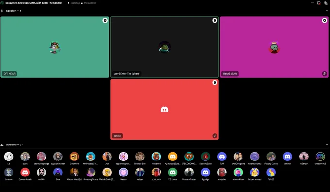This screenshot has height=192, width=330.
Task: Open alamnkhan's audience avatar
Action: (238, 172)
